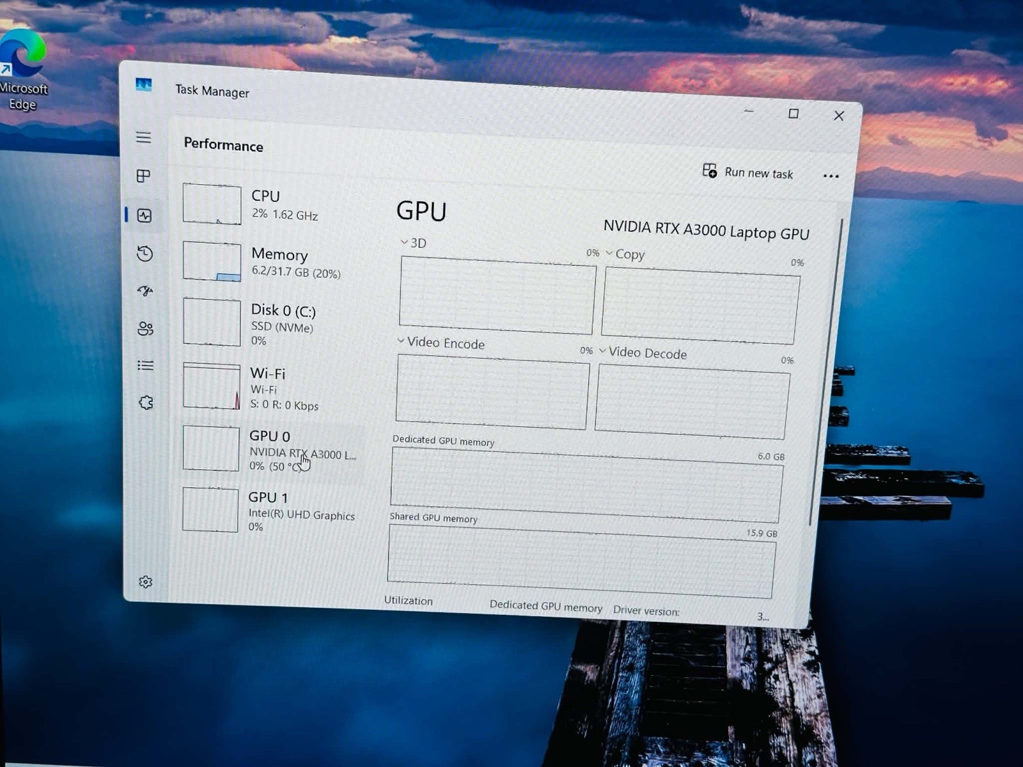Open the Video Decode graph dropdown
Screen dimensions: 1023x767
click(x=643, y=352)
